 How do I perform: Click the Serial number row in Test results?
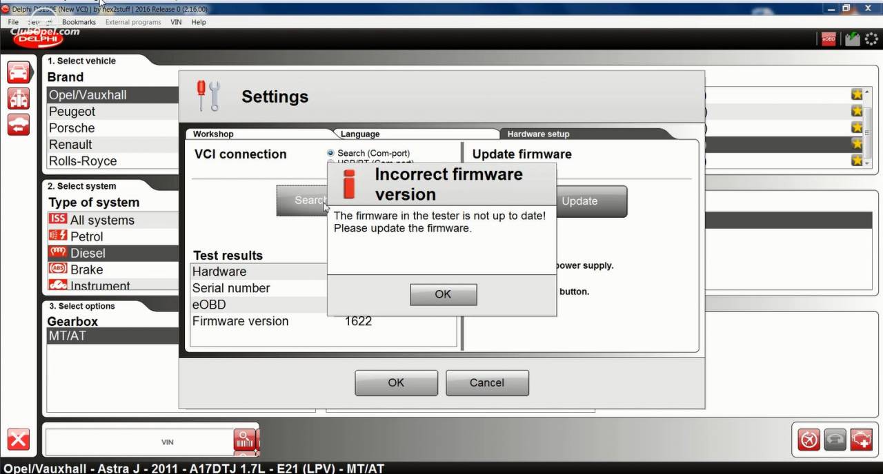(260, 288)
